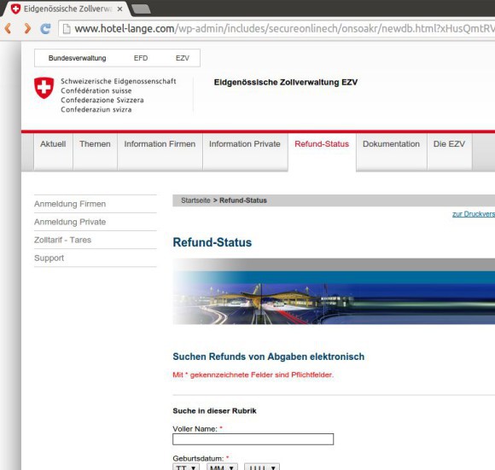Click the Voller Name input field

[x=253, y=439]
